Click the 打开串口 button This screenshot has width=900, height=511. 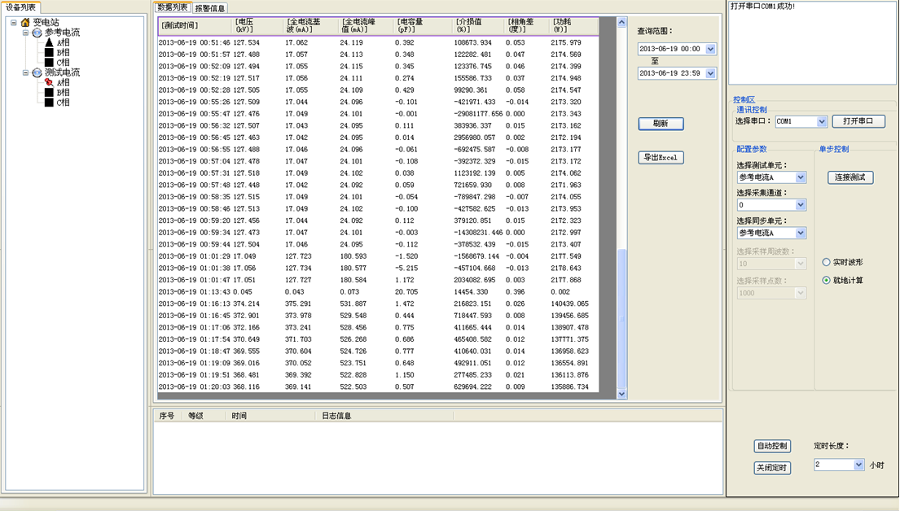coord(858,121)
